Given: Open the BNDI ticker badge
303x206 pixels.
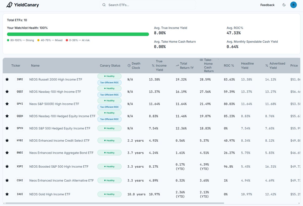Looking at the screenshot, I should [x=20, y=153].
